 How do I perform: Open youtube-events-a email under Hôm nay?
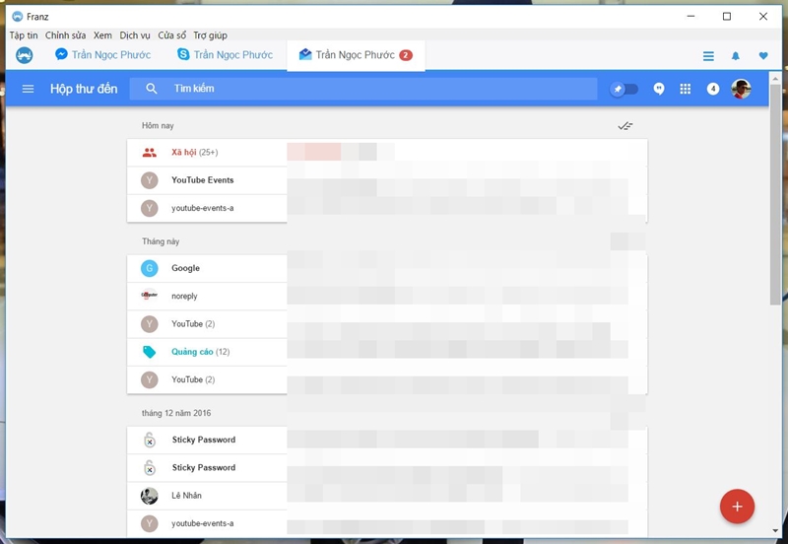387,208
